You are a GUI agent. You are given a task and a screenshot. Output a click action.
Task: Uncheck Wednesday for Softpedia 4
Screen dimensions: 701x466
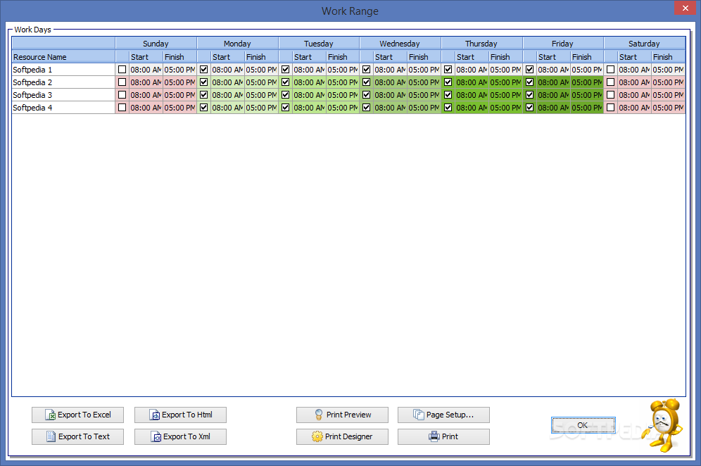coord(367,108)
